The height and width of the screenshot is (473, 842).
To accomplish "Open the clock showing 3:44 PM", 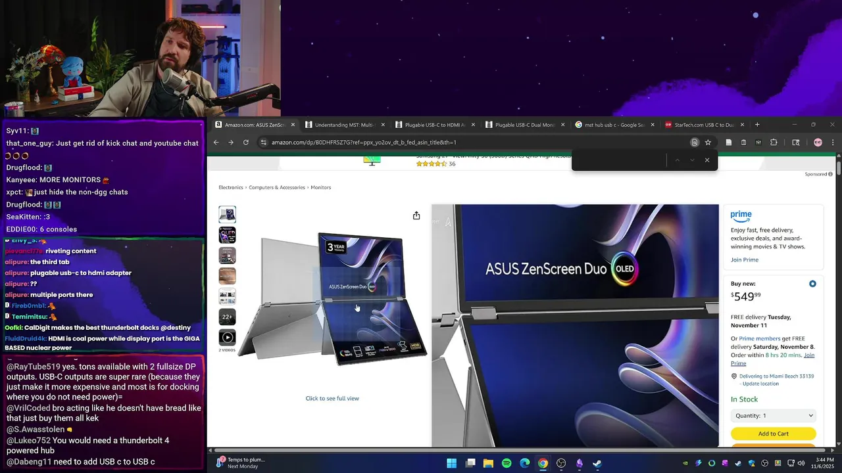I will (x=822, y=463).
